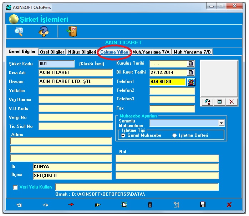Click the second Not line field
Image resolution: width=249 pixels, height=216 pixels.
click(167, 167)
